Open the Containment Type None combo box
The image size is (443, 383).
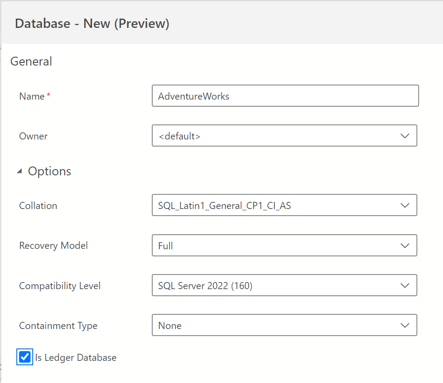tap(274, 325)
